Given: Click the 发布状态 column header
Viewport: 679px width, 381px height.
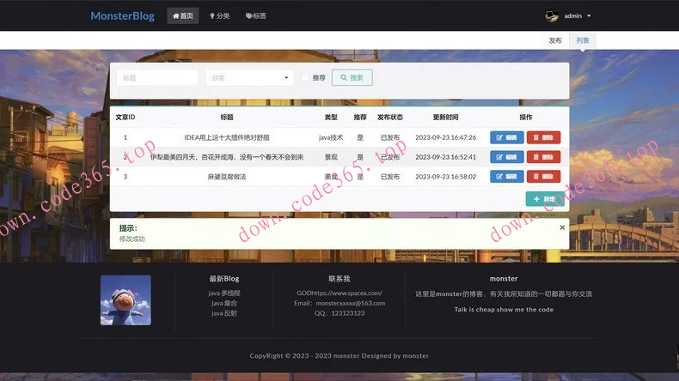Looking at the screenshot, I should pyautogui.click(x=389, y=118).
